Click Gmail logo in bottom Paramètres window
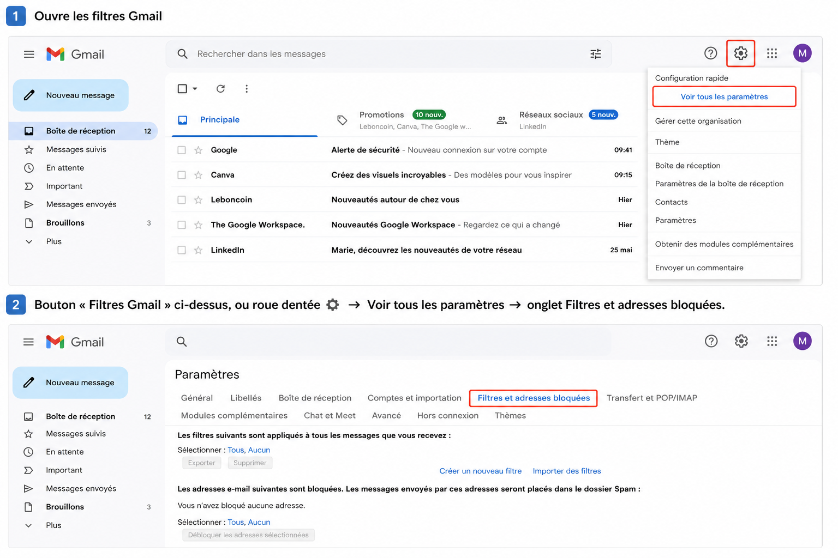The image size is (838, 558). 75,342
